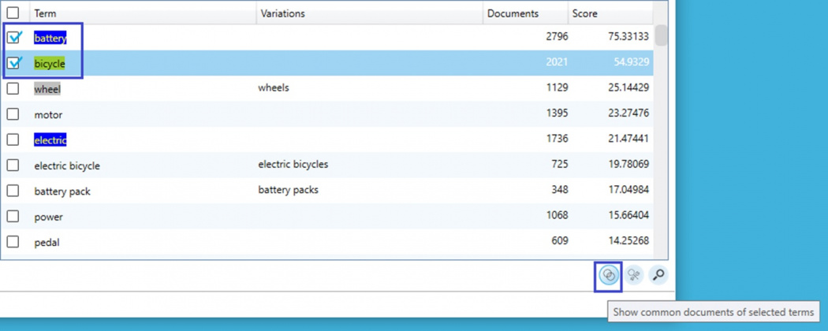Show common documents of selected terms
This screenshot has height=331, width=828.
click(x=609, y=275)
